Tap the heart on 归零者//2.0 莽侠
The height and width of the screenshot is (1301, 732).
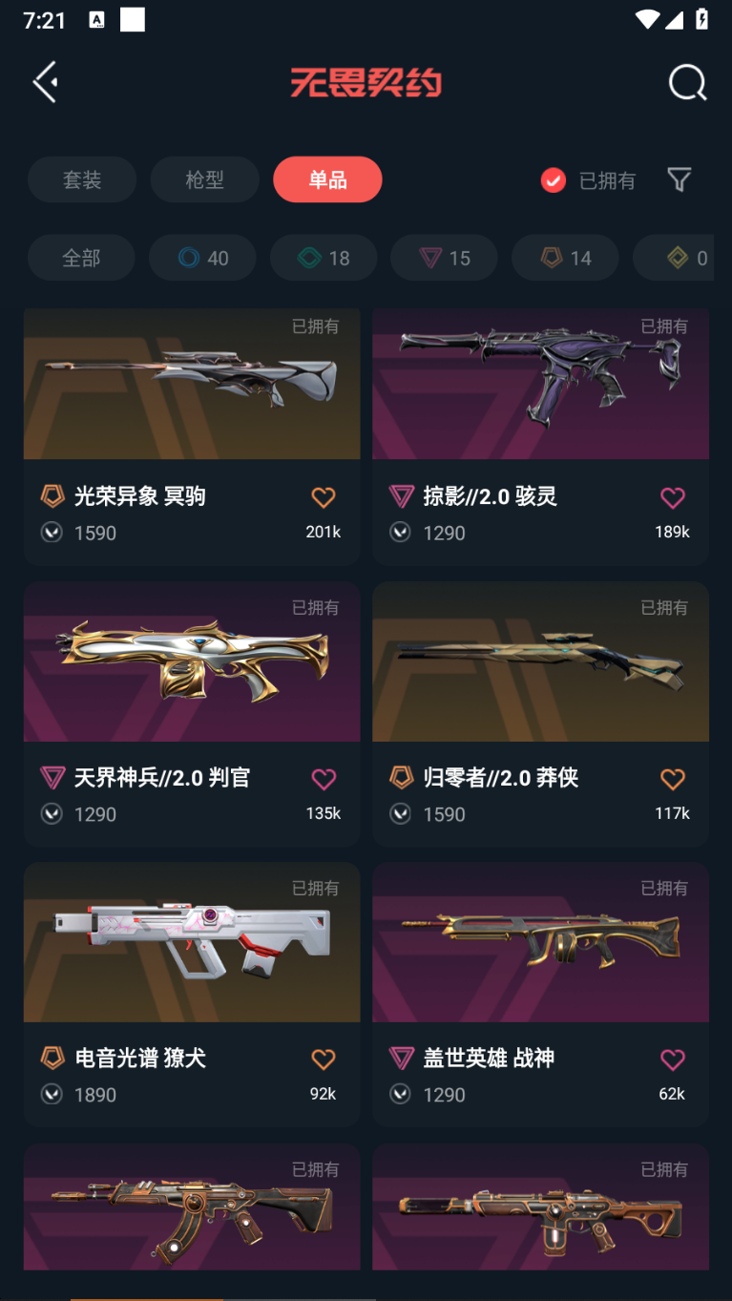click(x=673, y=779)
